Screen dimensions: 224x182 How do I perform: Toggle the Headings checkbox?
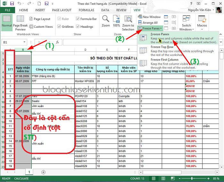(x=77, y=26)
